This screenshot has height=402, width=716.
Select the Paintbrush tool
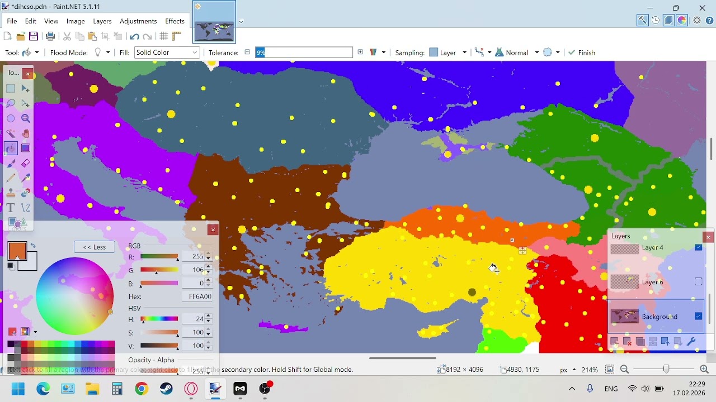pyautogui.click(x=11, y=163)
